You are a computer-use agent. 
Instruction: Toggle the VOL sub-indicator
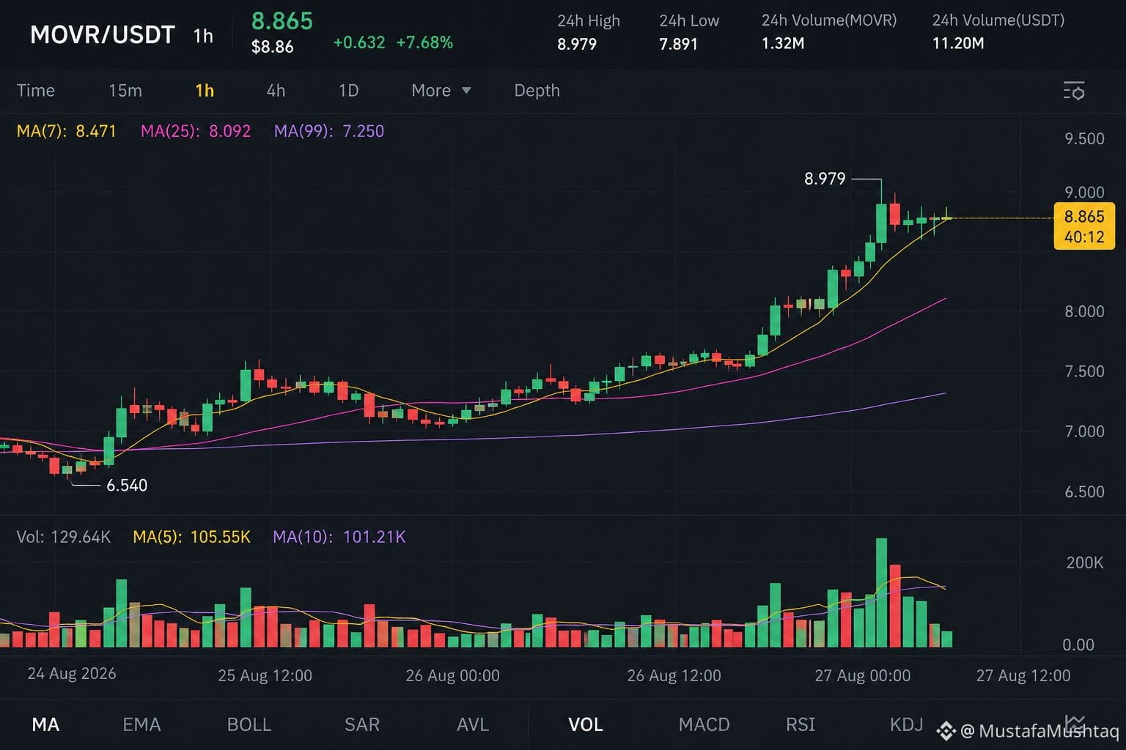click(x=586, y=724)
